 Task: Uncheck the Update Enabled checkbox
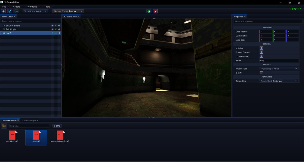tap(261, 56)
